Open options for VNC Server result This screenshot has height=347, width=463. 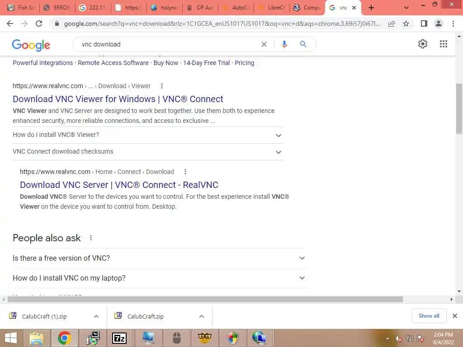[x=185, y=172]
